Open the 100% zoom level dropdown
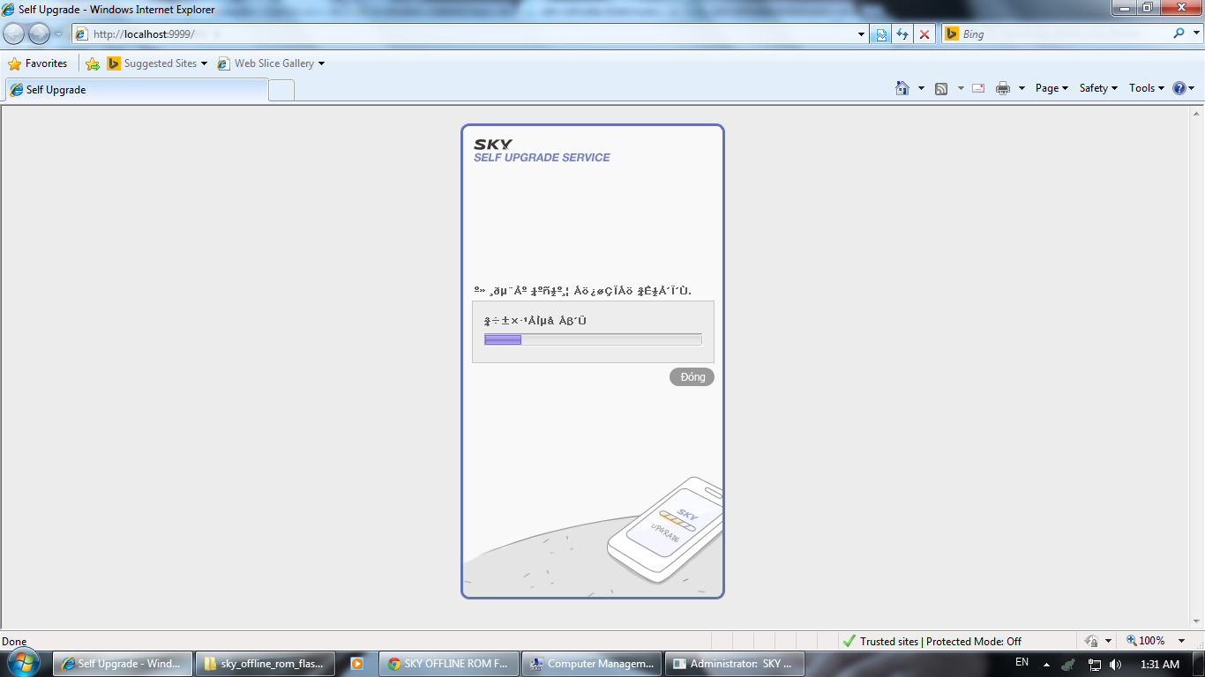Viewport: 1205px width, 677px height. tap(1181, 641)
